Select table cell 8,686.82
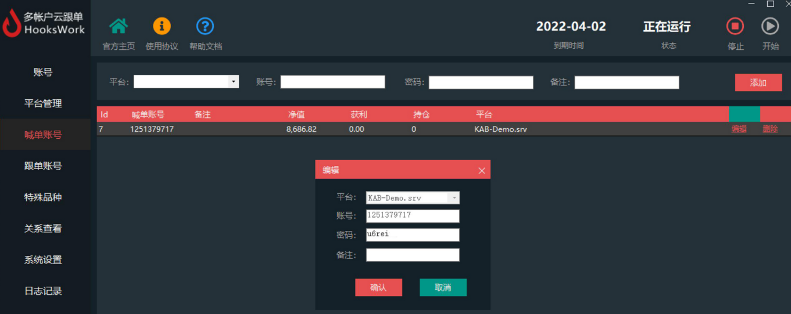The height and width of the screenshot is (314, 791). tap(301, 129)
